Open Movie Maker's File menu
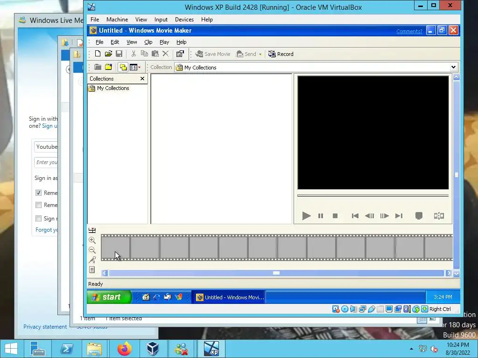478x358 pixels. click(x=100, y=42)
